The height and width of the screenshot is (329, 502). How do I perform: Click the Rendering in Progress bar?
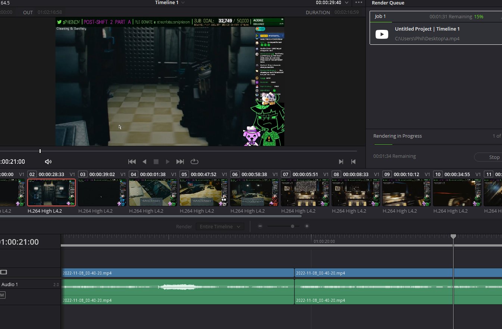437,144
